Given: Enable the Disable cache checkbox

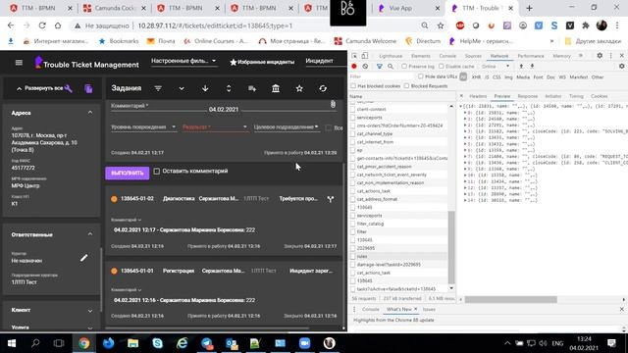Looking at the screenshot, I should point(442,66).
